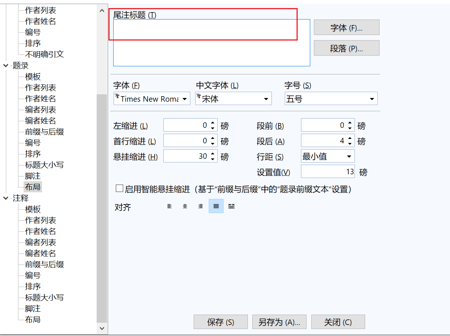Screen dimensions: 450x336
Task: Click the 另存为 save-as button
Action: [279, 322]
